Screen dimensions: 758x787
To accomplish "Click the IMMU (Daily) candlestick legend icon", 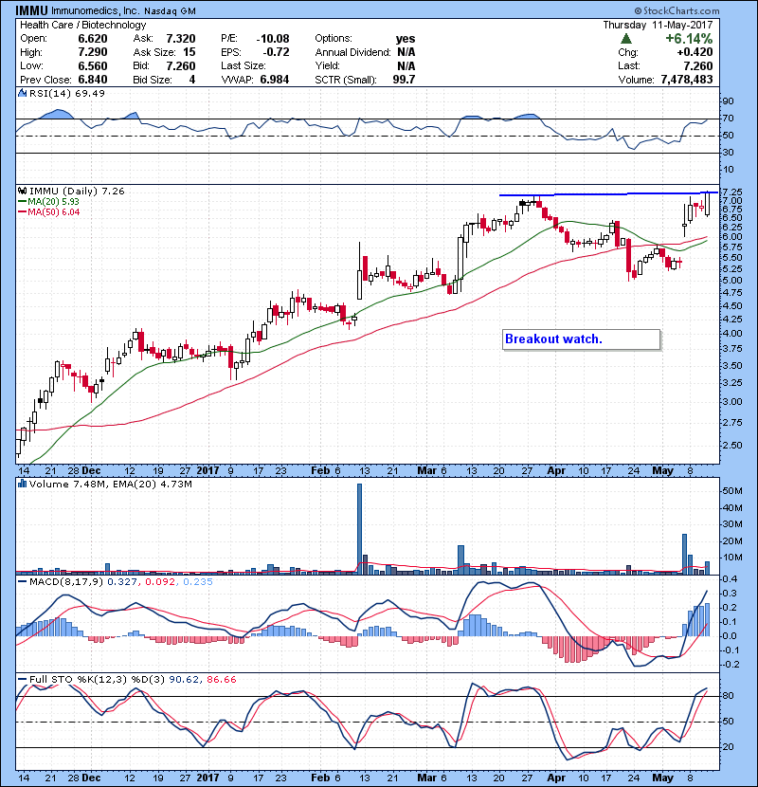I will [x=23, y=191].
